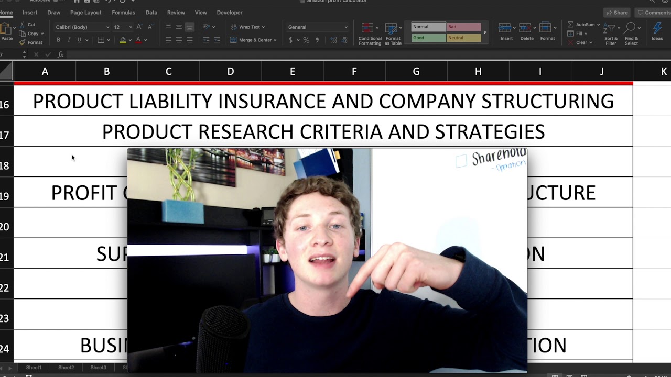Decrease font size with smaller A
This screenshot has height=377, width=671.
150,27
